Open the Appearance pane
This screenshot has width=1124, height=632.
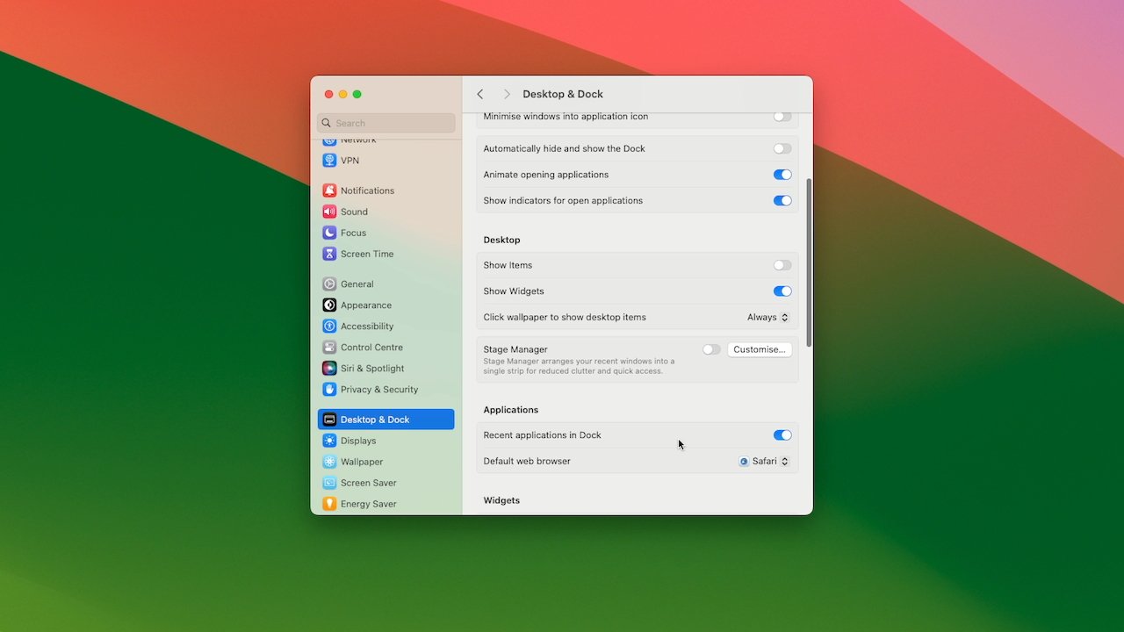[x=386, y=305]
